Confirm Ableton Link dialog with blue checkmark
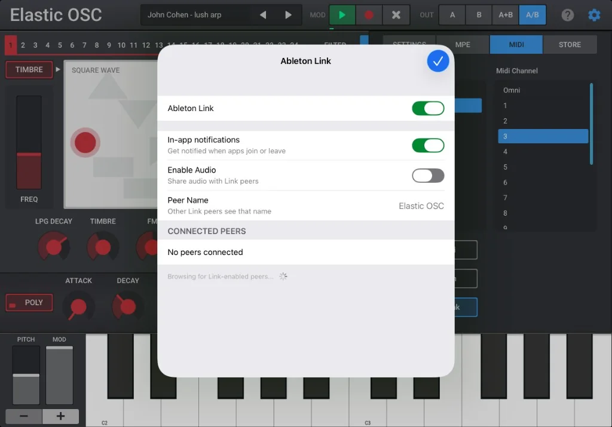 click(437, 62)
